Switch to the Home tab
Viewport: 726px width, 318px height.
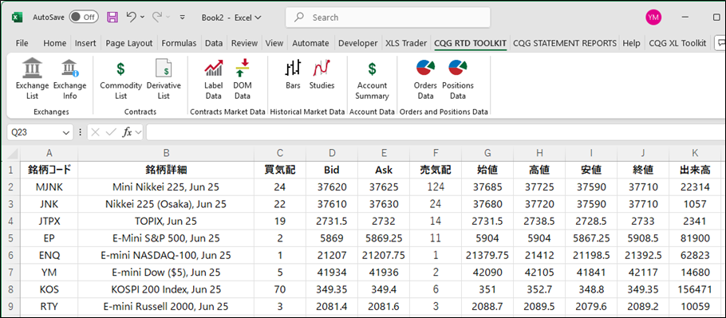click(x=54, y=43)
